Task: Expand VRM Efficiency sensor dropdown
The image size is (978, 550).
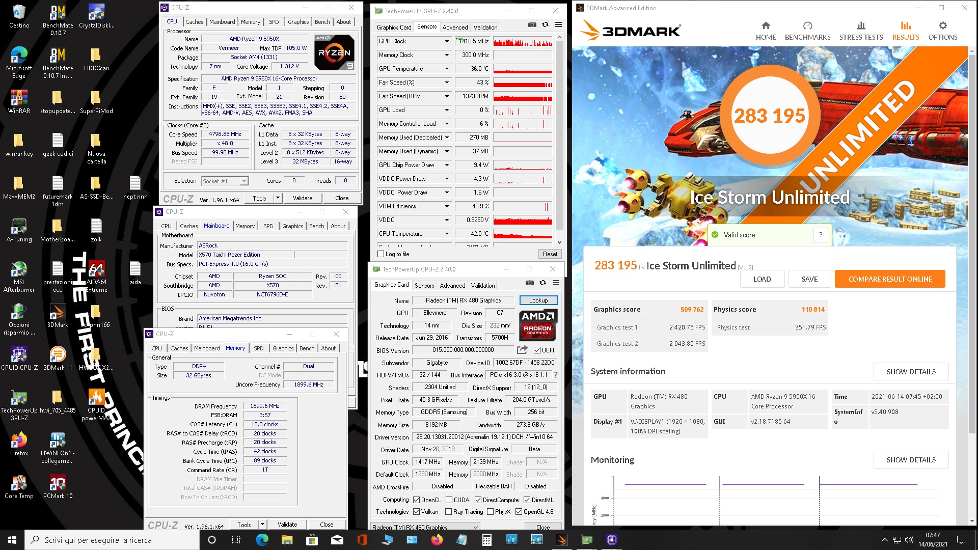Action: coord(447,206)
